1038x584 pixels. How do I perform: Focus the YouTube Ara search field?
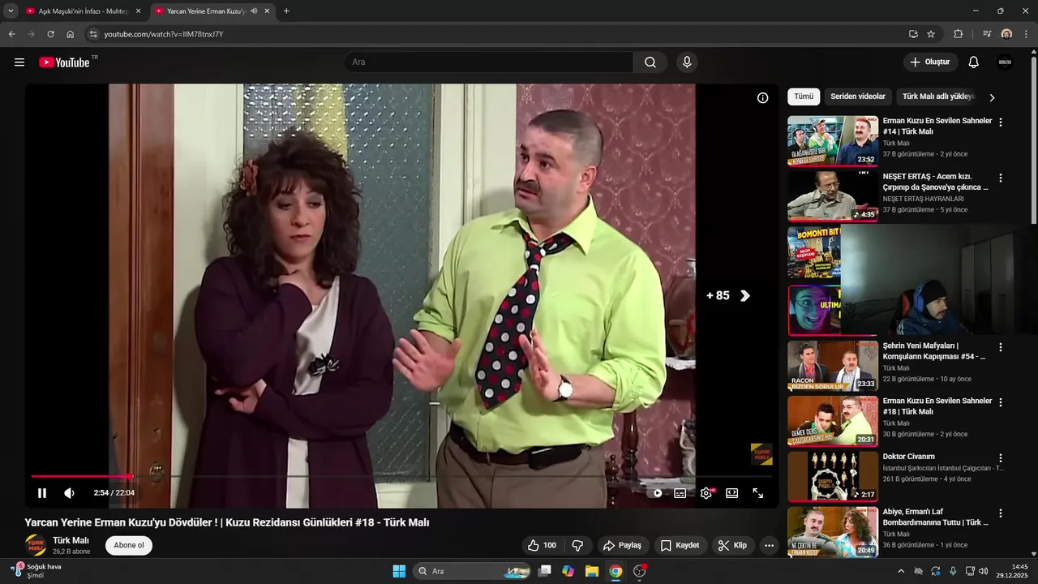click(x=488, y=62)
